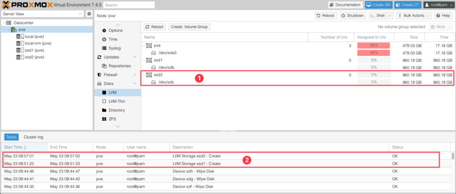The width and height of the screenshot is (456, 194).
Task: Open the More dropdown
Action: click(441, 27)
